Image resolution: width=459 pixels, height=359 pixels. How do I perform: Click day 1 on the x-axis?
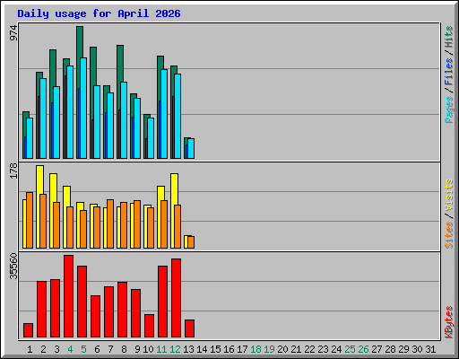(30, 349)
